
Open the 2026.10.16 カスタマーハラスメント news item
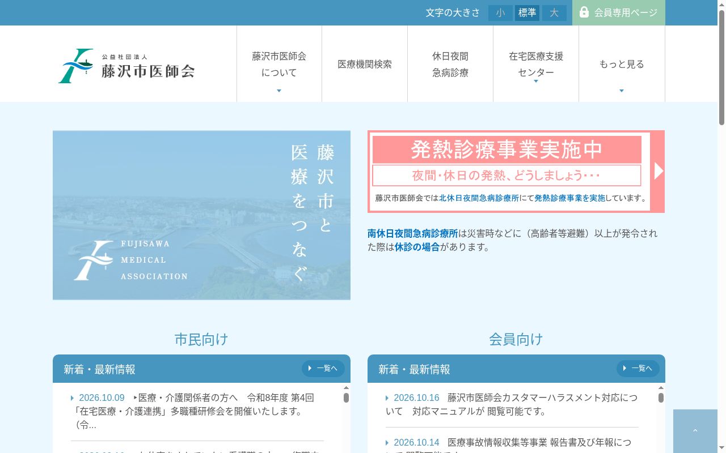[512, 405]
